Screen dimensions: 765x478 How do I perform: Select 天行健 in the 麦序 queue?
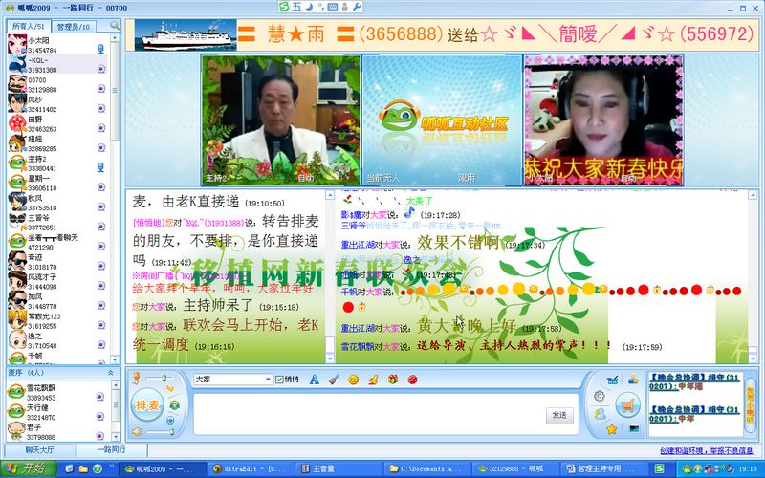56,412
